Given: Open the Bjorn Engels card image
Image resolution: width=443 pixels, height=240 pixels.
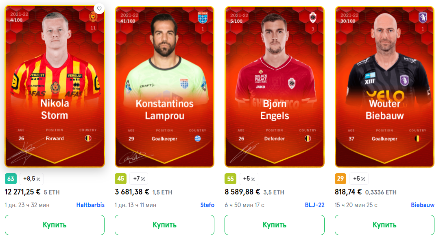Looking at the screenshot, I should [x=274, y=87].
